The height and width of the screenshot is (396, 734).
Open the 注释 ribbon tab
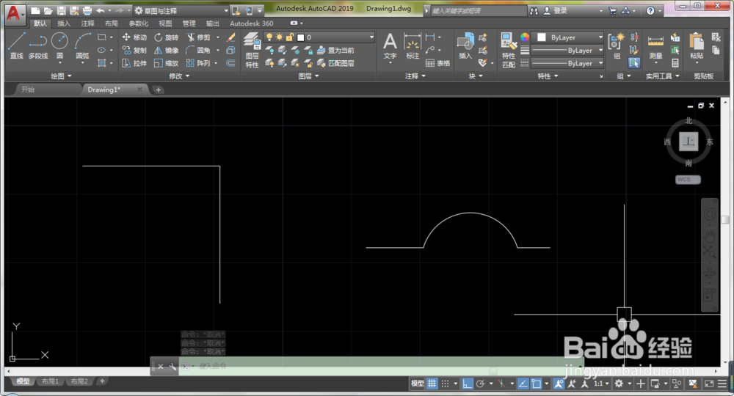point(87,23)
